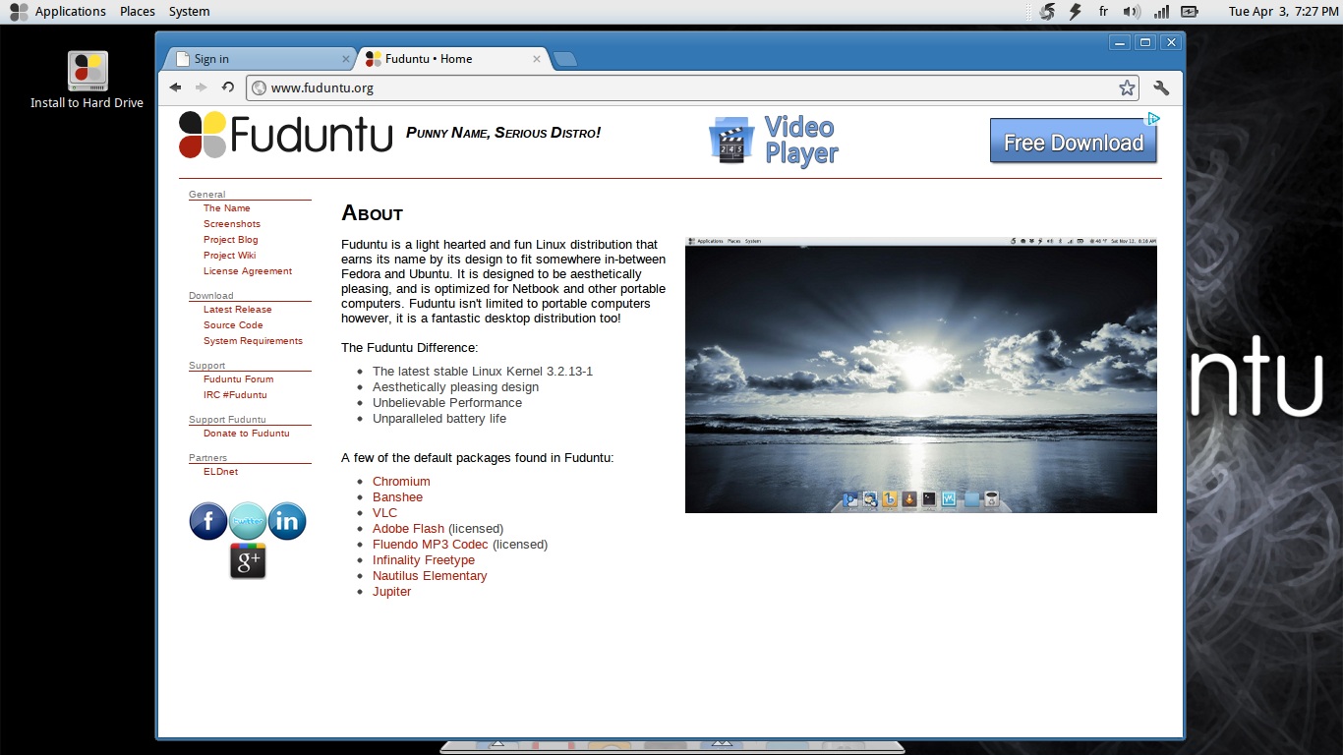Open a new tab with the tab button
Image resolution: width=1343 pixels, height=755 pixels.
(x=565, y=59)
